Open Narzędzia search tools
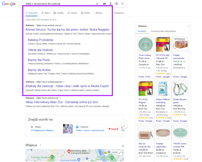Viewport: 202px width, 162px height. coord(119,13)
